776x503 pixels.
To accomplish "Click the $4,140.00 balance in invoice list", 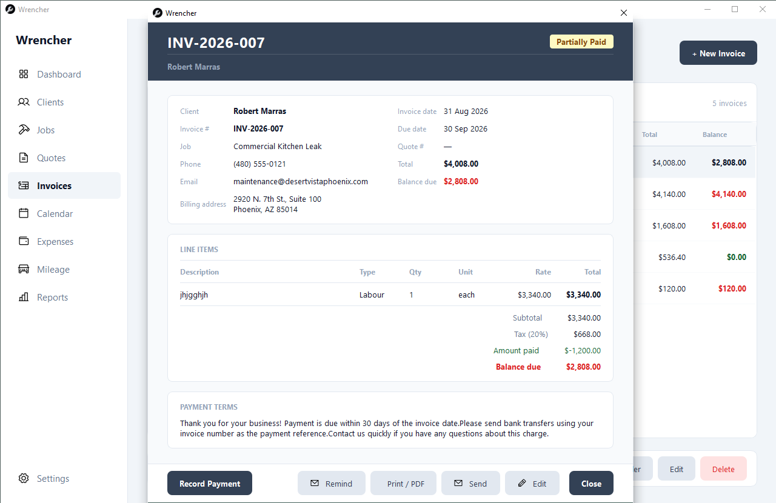I will coord(729,194).
